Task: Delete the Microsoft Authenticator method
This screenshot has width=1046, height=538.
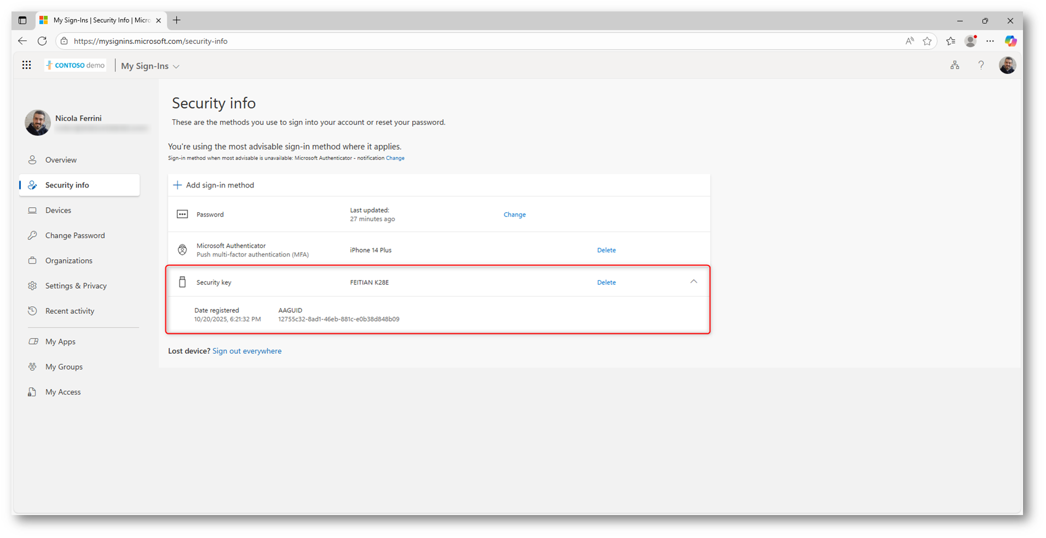Action: [606, 250]
